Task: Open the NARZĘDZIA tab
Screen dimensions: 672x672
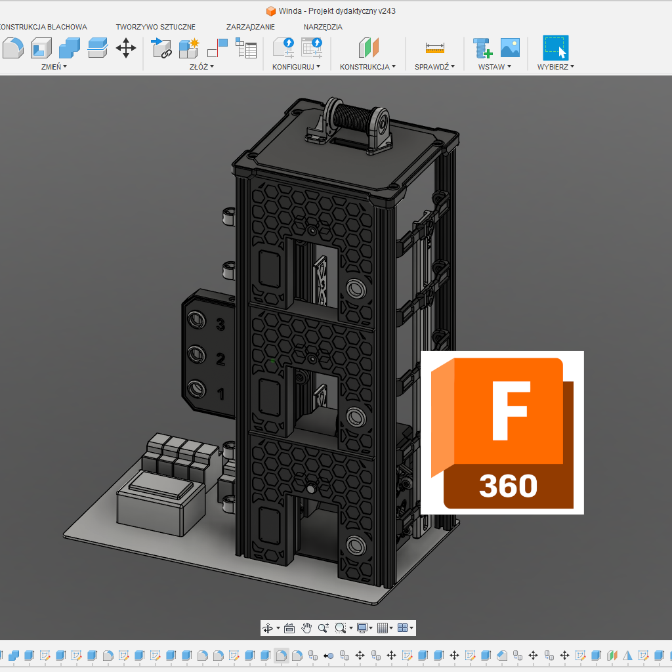Action: tap(323, 27)
